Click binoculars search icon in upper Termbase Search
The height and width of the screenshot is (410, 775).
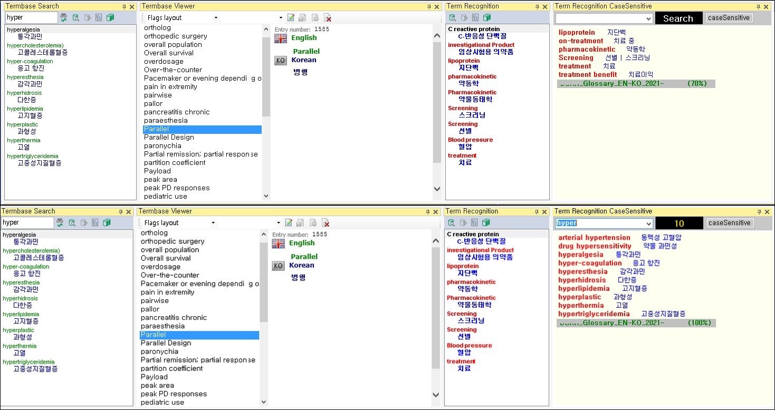64,17
